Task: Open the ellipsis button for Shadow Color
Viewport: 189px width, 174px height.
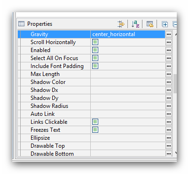Action: pyautogui.click(x=169, y=82)
